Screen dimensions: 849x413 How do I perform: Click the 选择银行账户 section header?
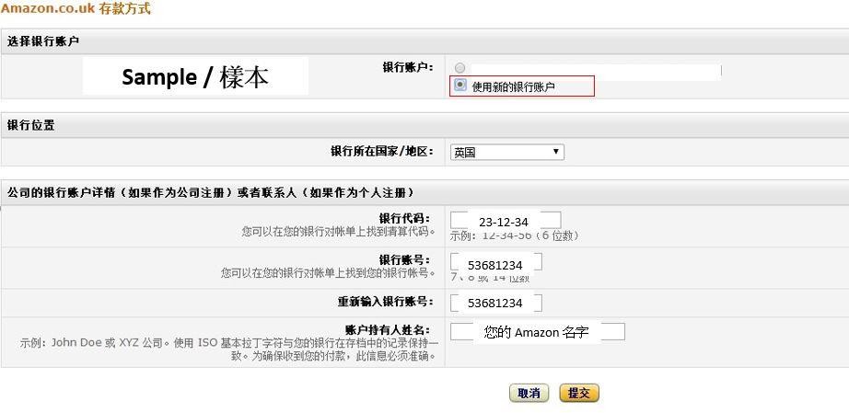(x=43, y=41)
